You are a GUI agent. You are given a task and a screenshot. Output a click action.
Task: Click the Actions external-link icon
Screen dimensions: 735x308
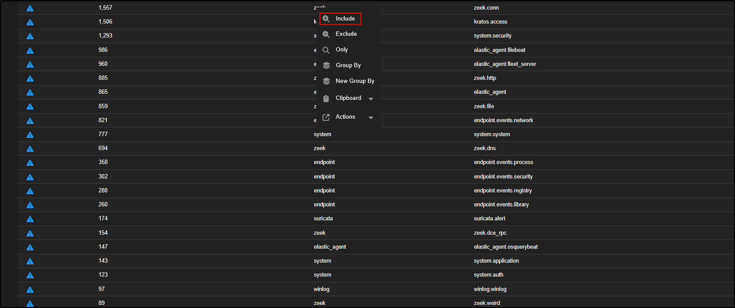(x=326, y=117)
